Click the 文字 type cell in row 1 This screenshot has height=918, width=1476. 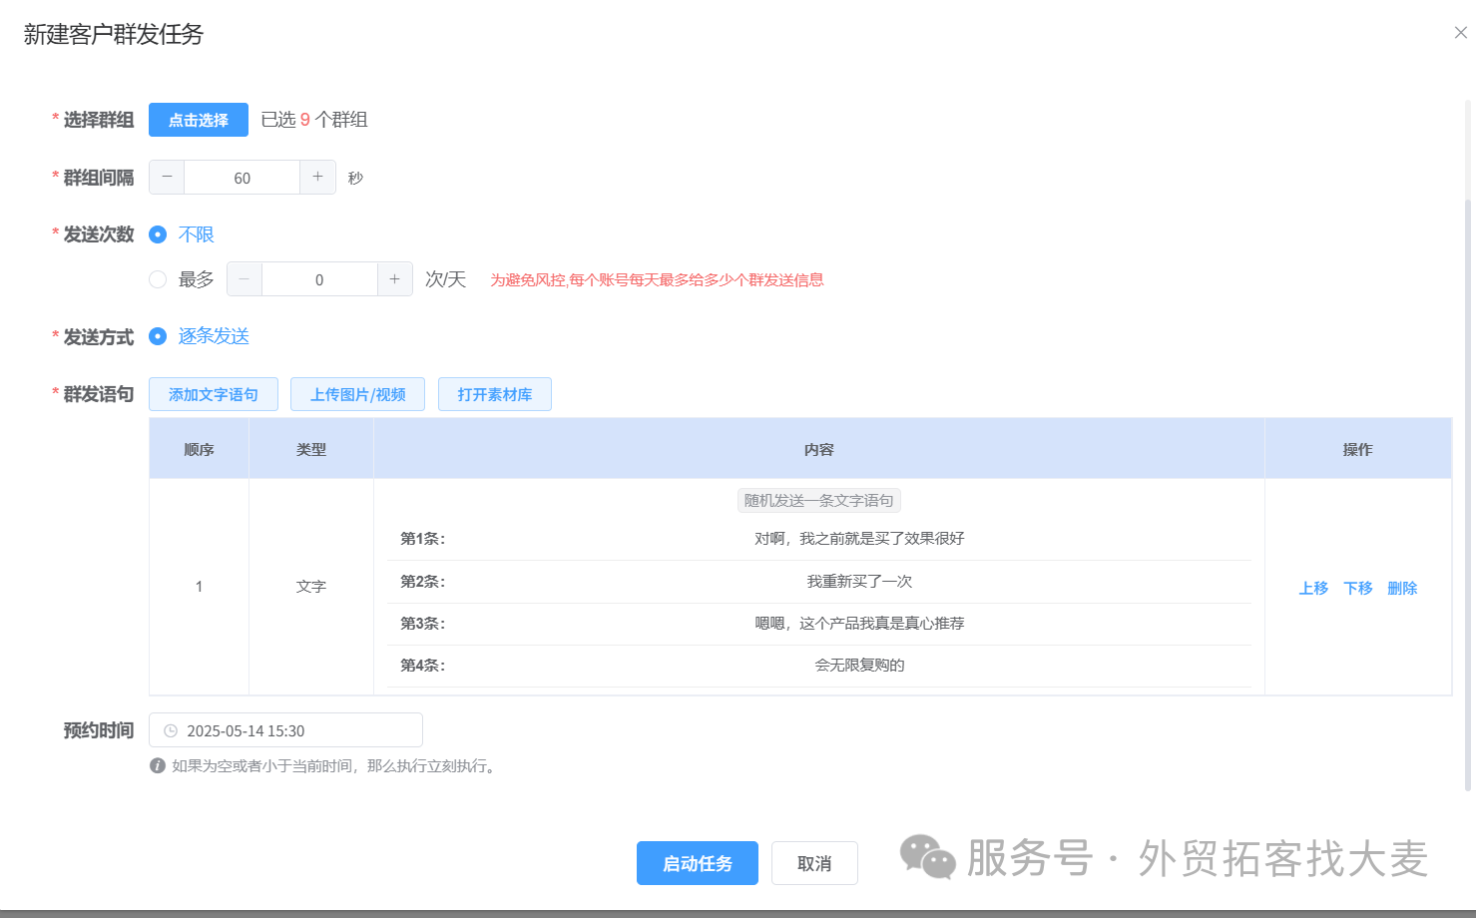click(311, 587)
